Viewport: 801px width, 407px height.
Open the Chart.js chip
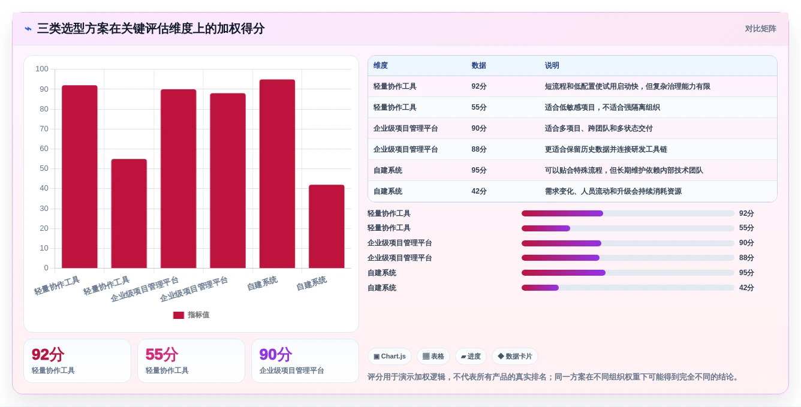(390, 357)
